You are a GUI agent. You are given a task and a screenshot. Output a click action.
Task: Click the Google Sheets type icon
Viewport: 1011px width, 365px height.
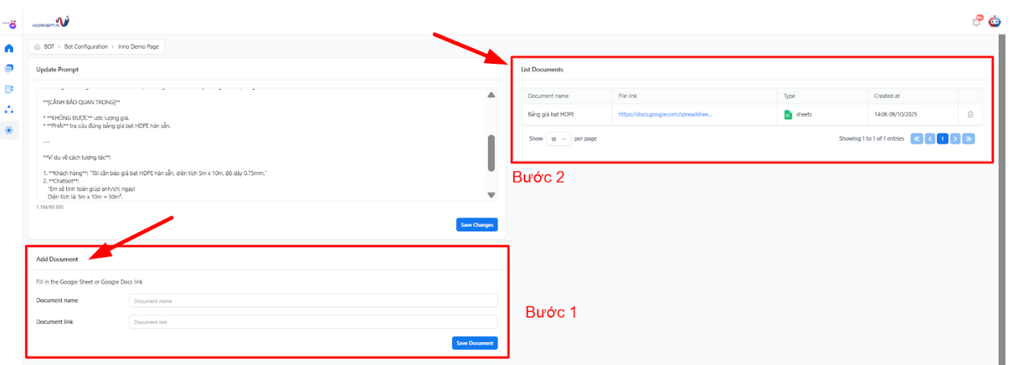pos(788,114)
